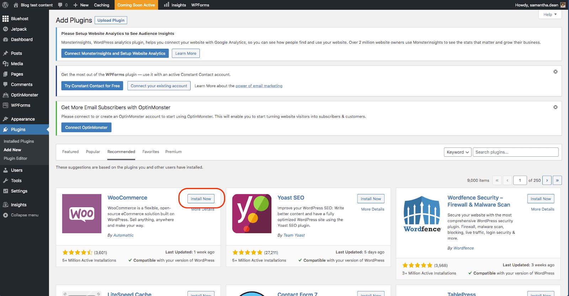Open the comments bubble in admin bar
Screen dimensions: 569x296
point(63,5)
